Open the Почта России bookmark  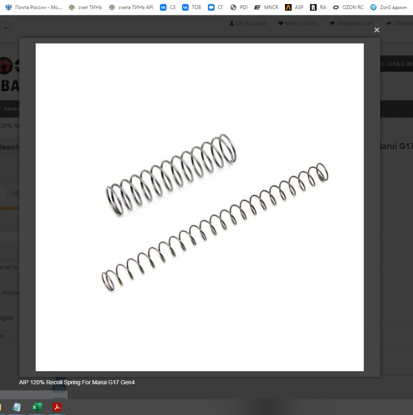33,7
